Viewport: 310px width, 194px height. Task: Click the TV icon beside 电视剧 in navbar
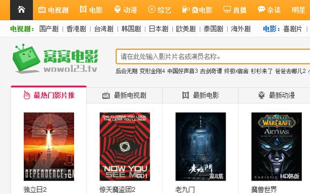(42, 10)
